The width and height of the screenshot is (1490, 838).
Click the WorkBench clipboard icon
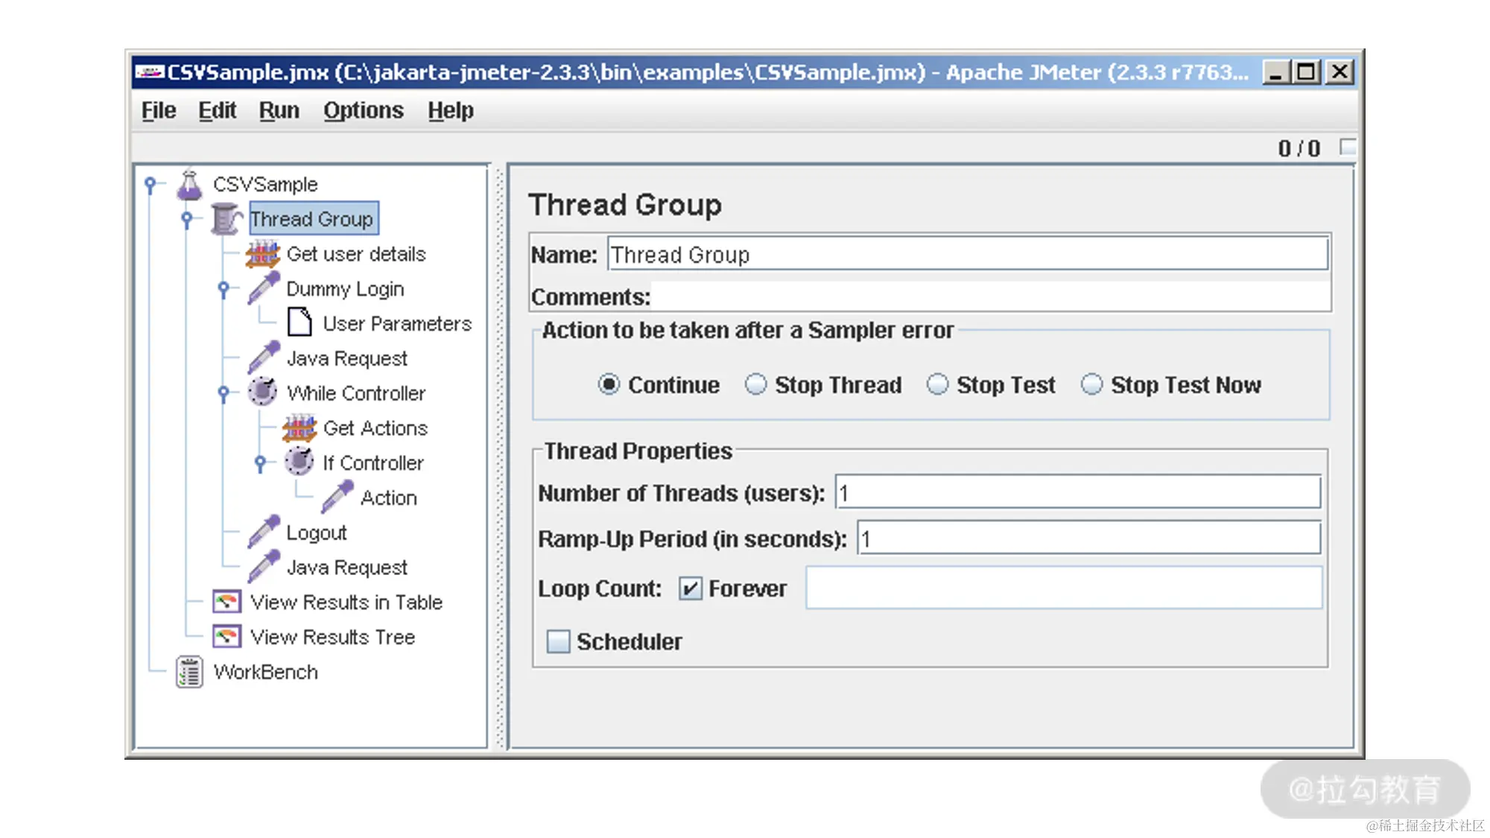point(189,672)
